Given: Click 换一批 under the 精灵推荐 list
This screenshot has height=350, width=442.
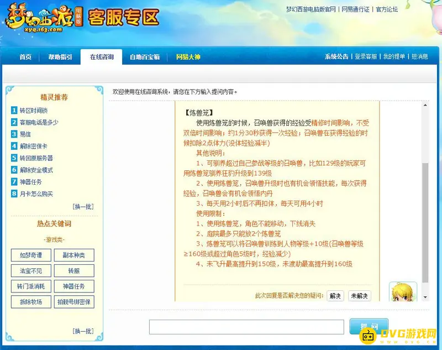Looking at the screenshot, I should tap(83, 206).
